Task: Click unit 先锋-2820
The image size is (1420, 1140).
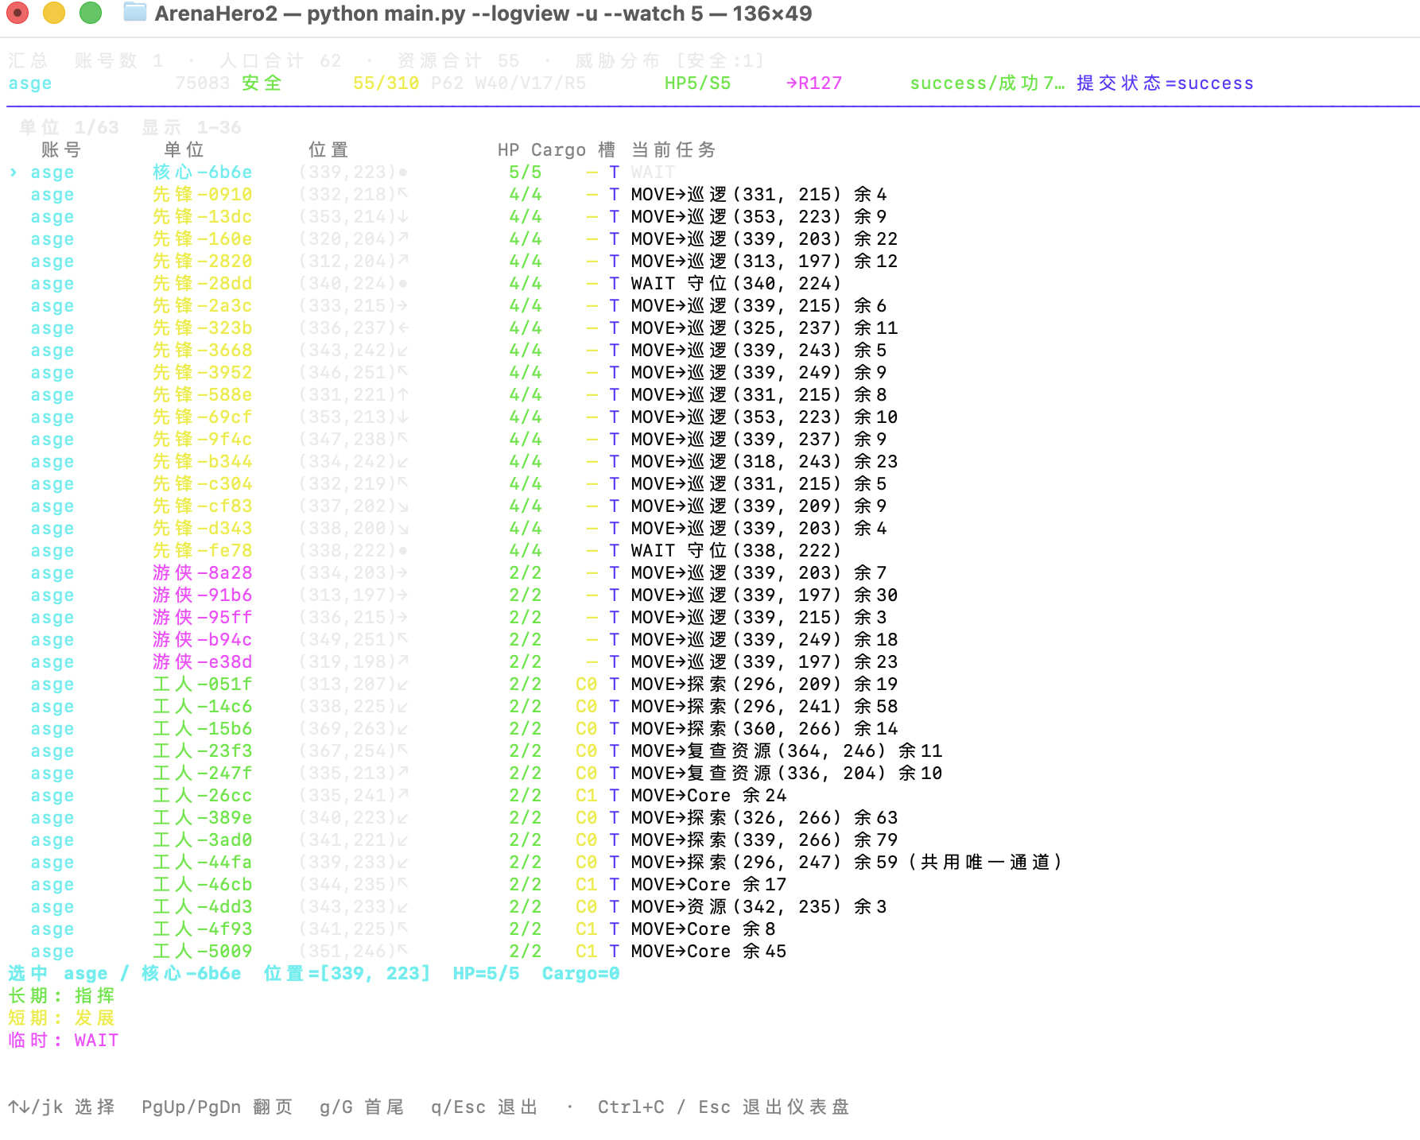Action: coord(202,261)
